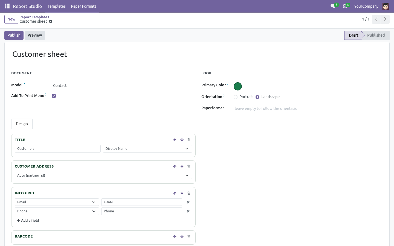
Task: Delete the Title block
Action: coord(189,140)
